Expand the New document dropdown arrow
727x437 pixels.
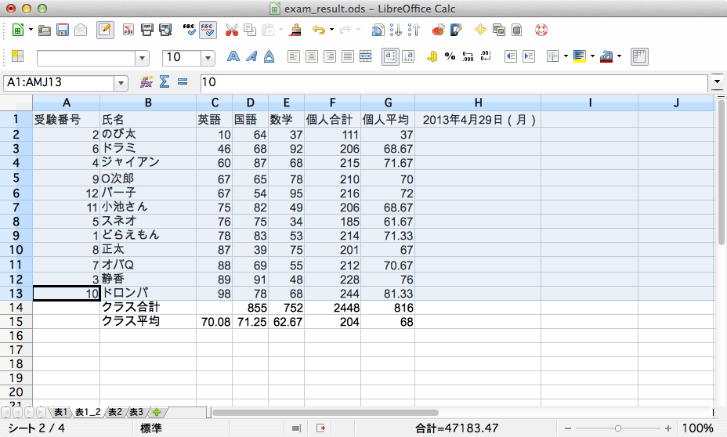click(x=31, y=30)
